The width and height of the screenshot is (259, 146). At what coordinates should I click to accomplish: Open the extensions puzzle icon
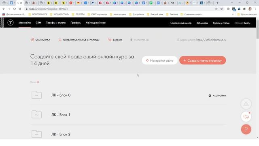pyautogui.click(x=244, y=9)
